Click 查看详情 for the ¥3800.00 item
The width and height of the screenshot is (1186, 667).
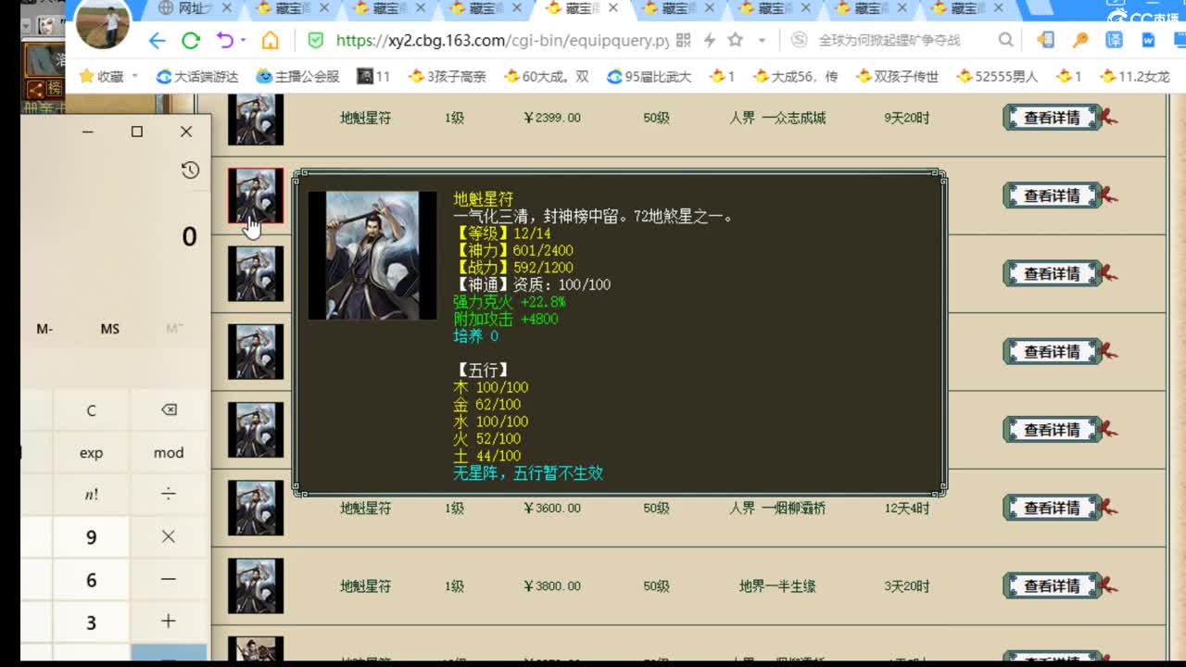[1053, 585]
